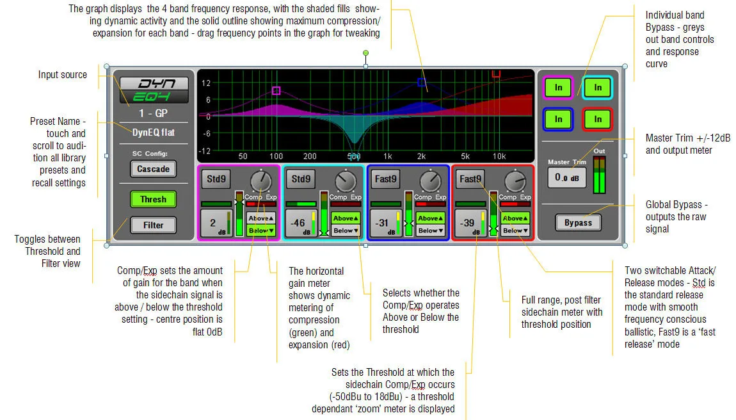Click the red band Comp/Exp knob
The height and width of the screenshot is (420, 736).
[515, 181]
